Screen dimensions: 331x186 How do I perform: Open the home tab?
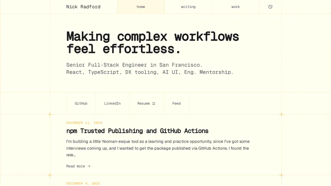141,7
